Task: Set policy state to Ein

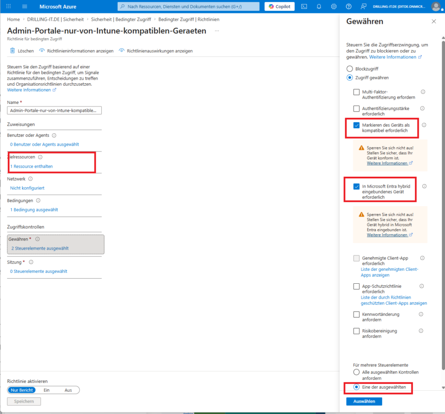Action: (46, 390)
